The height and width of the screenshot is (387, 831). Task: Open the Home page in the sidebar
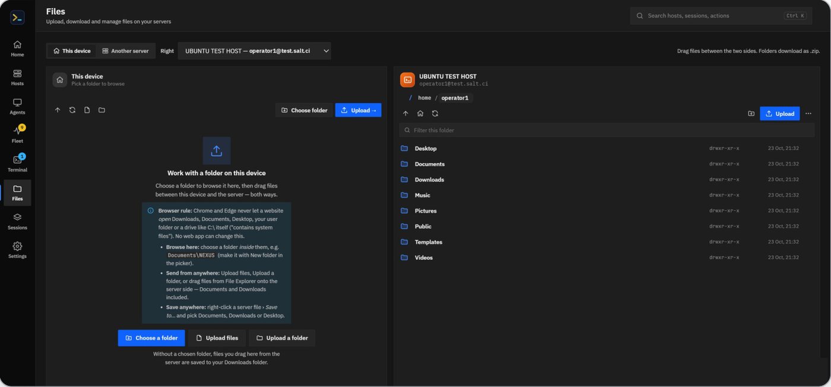17,48
